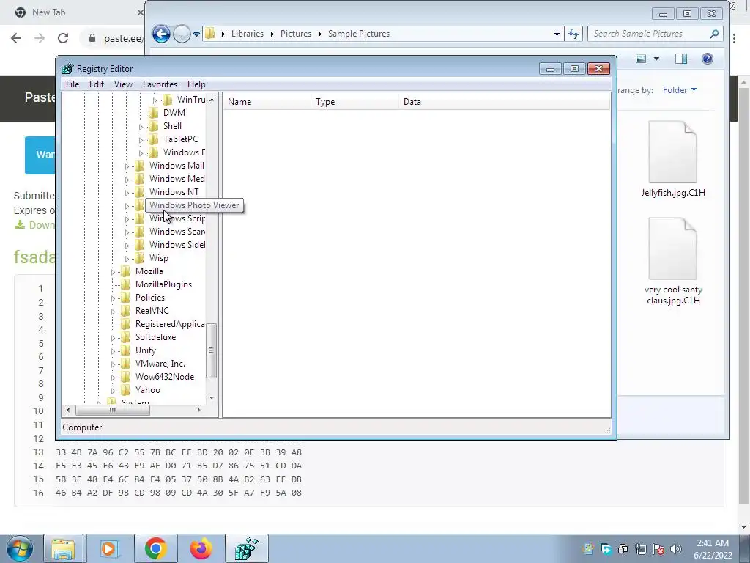
Task: Click the Libraries breadcrumb in Explorer
Action: pos(248,34)
